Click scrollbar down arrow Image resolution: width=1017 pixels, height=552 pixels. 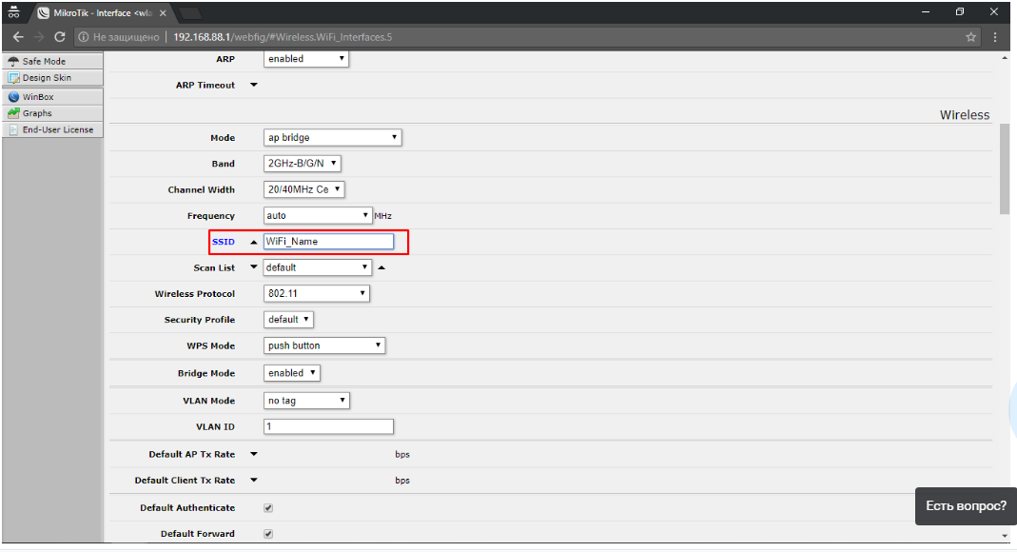[1005, 536]
